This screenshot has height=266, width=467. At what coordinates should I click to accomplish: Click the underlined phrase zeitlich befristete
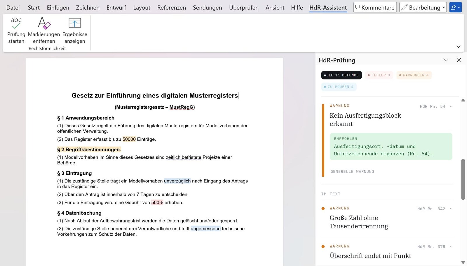[184, 157]
